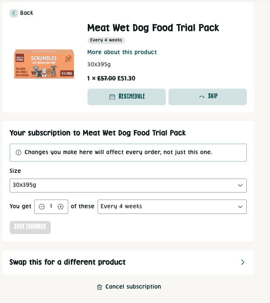Click the Save Changes button
270x303 pixels.
click(x=30, y=227)
